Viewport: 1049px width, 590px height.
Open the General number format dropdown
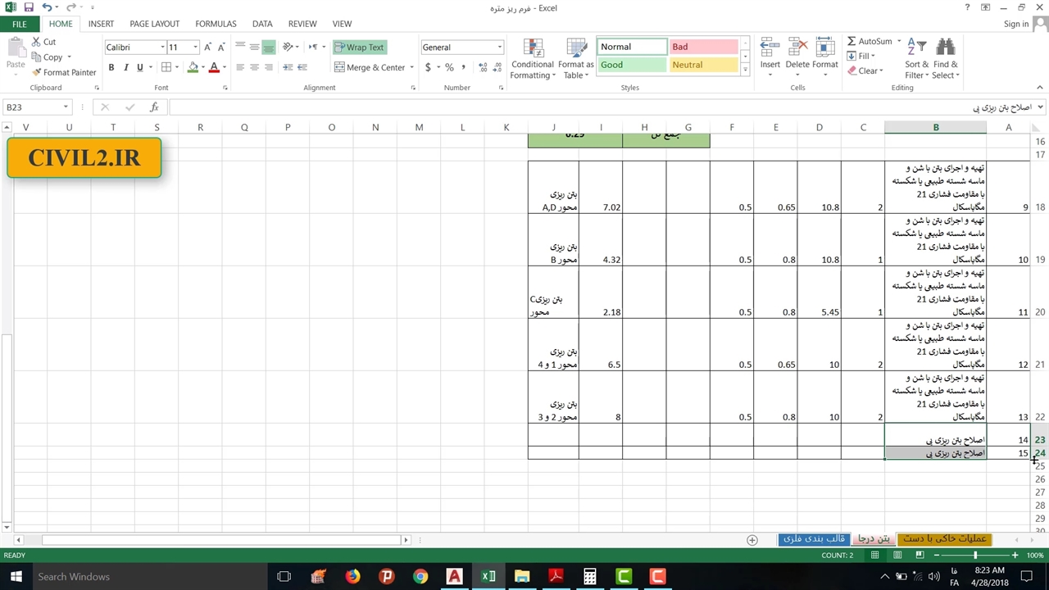(499, 48)
